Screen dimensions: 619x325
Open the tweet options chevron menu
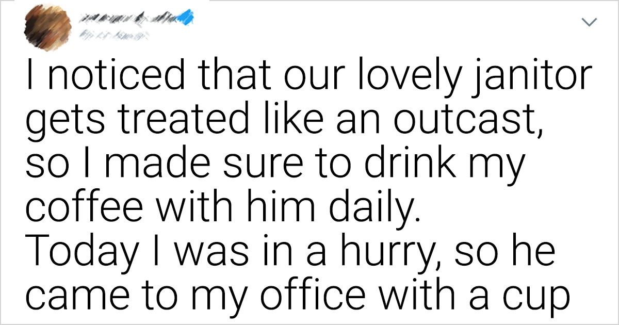[590, 22]
